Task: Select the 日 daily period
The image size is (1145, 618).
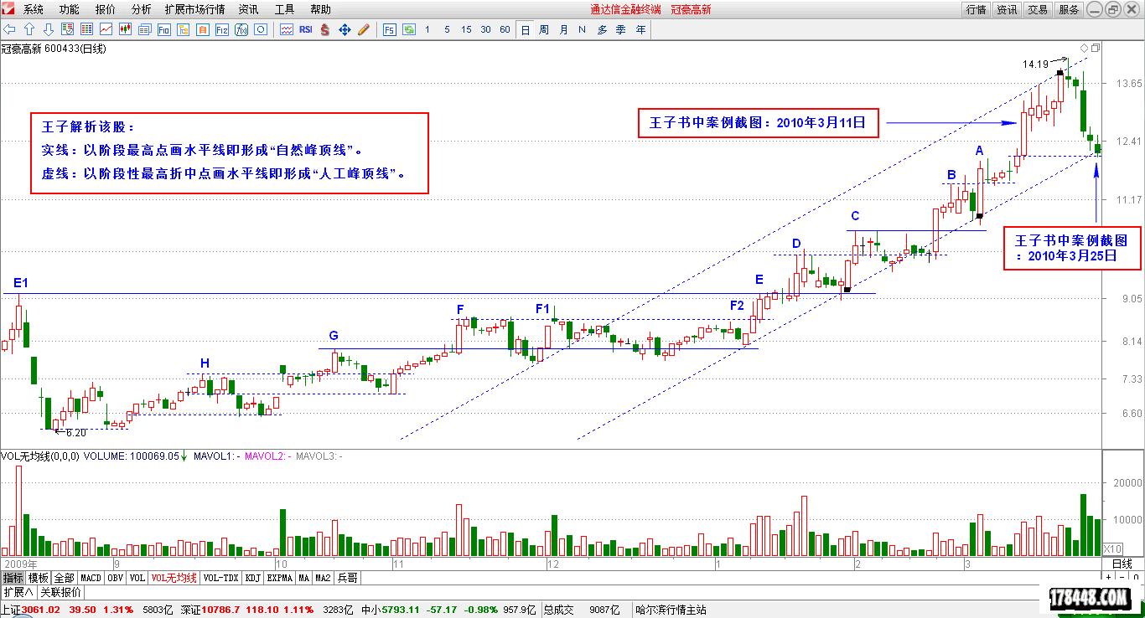Action: click(526, 29)
